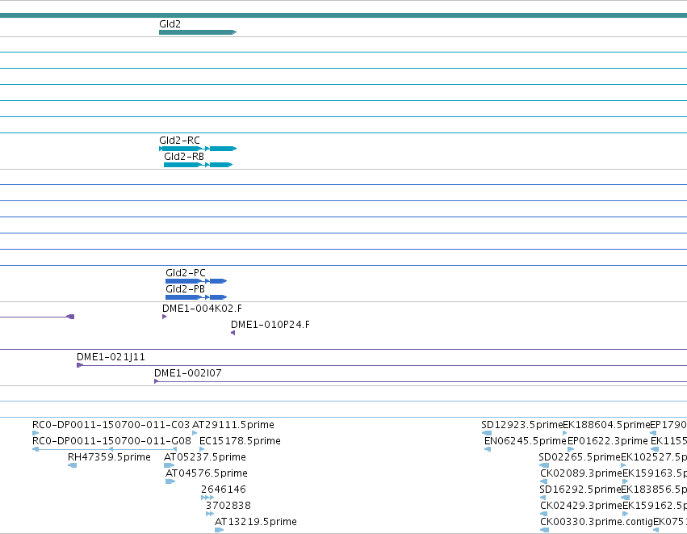Click the 3702838 feature label
Screen dimensions: 687x534
(x=228, y=506)
